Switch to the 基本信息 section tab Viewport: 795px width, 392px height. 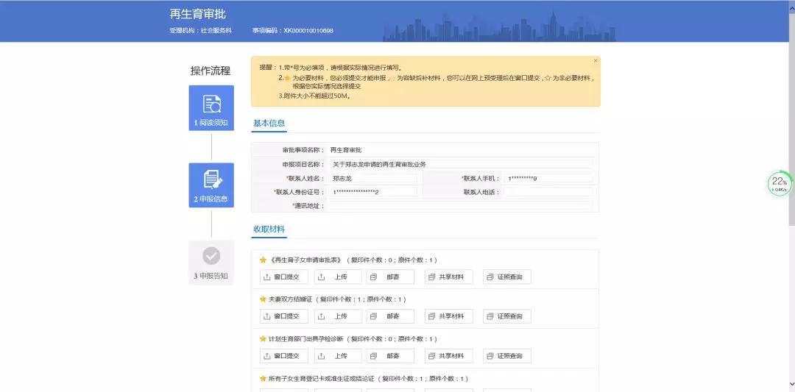pyautogui.click(x=269, y=124)
